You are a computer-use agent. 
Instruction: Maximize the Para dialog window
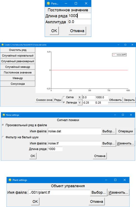point(76,3)
